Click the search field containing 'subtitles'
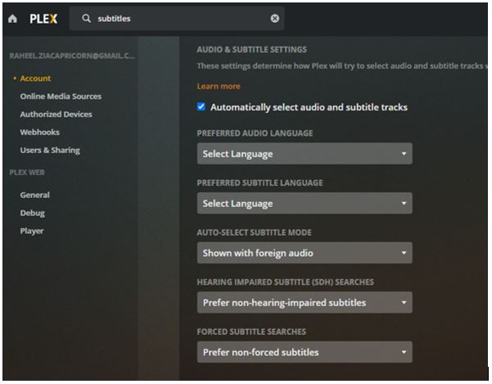This screenshot has width=492, height=384. click(x=177, y=19)
